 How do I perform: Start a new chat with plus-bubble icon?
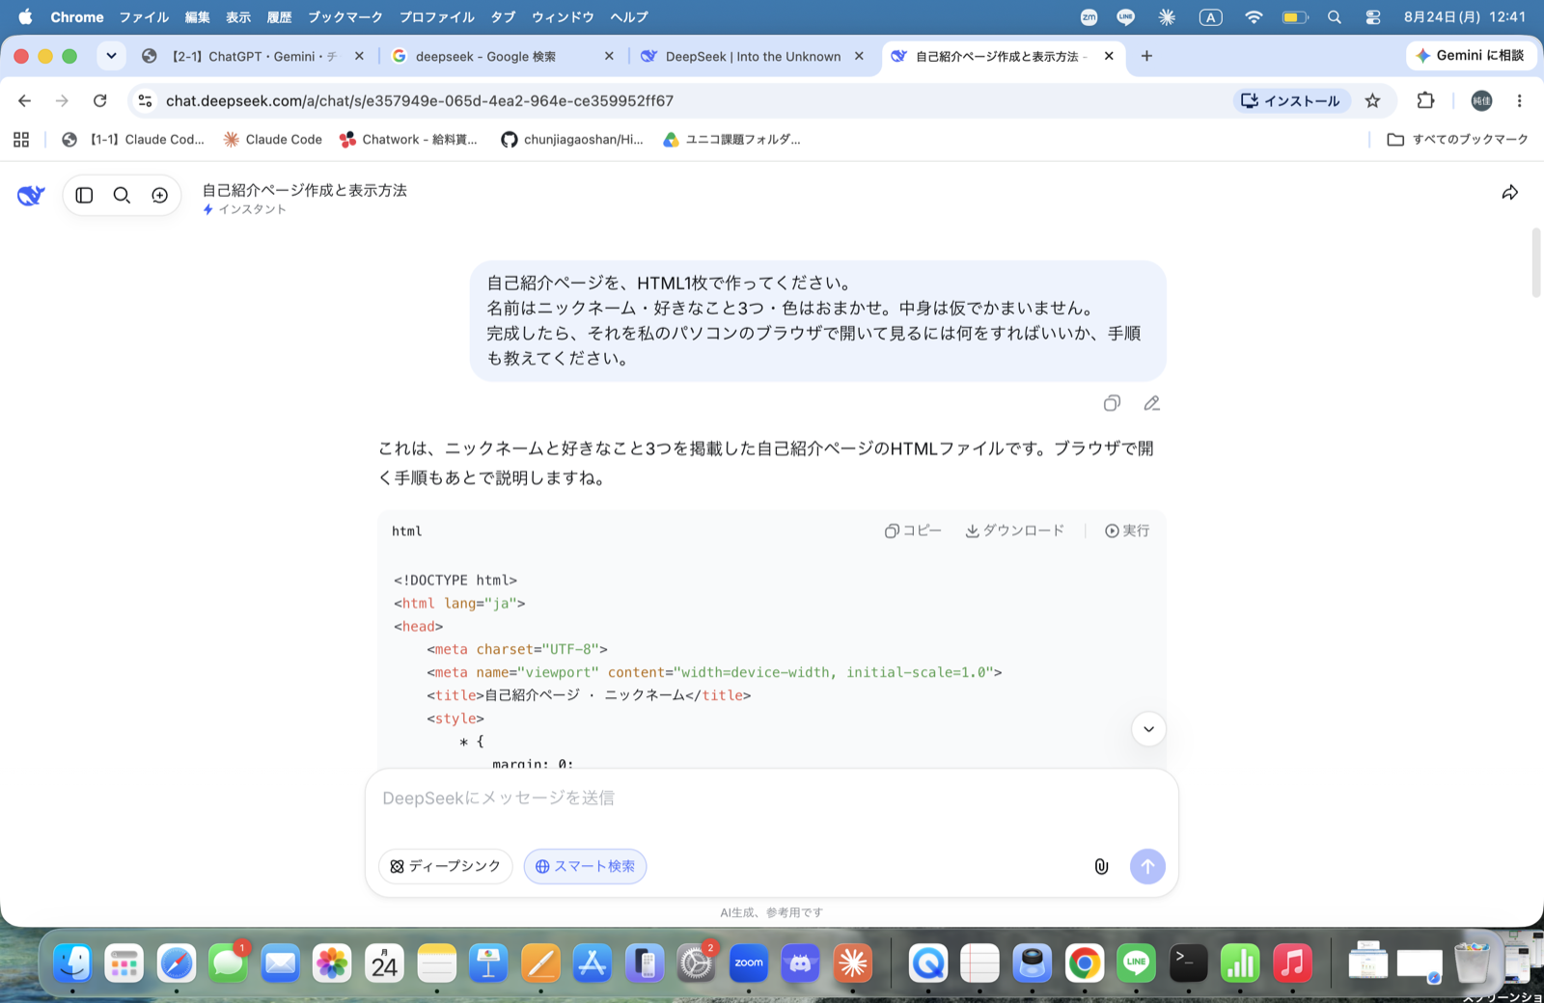click(160, 196)
